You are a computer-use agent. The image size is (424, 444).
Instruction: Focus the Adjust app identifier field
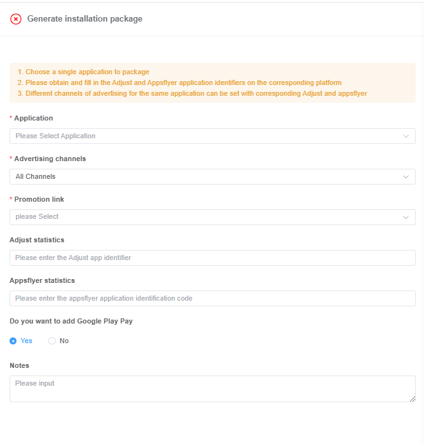click(212, 258)
